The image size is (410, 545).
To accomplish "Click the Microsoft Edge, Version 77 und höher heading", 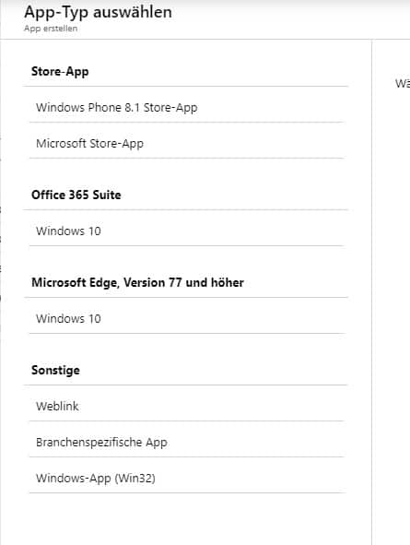I will (137, 282).
